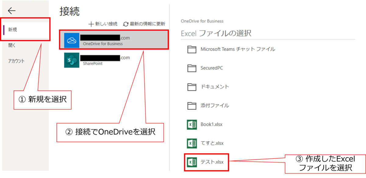366x178 pixels.
Task: Click Excel icon for テスト.xlsx
Action: pos(192,162)
